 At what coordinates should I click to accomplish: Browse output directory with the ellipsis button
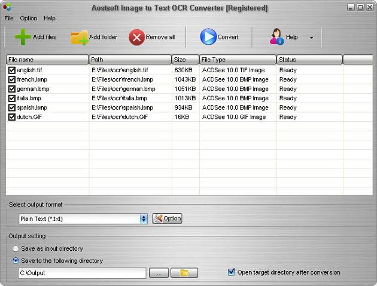point(159,273)
